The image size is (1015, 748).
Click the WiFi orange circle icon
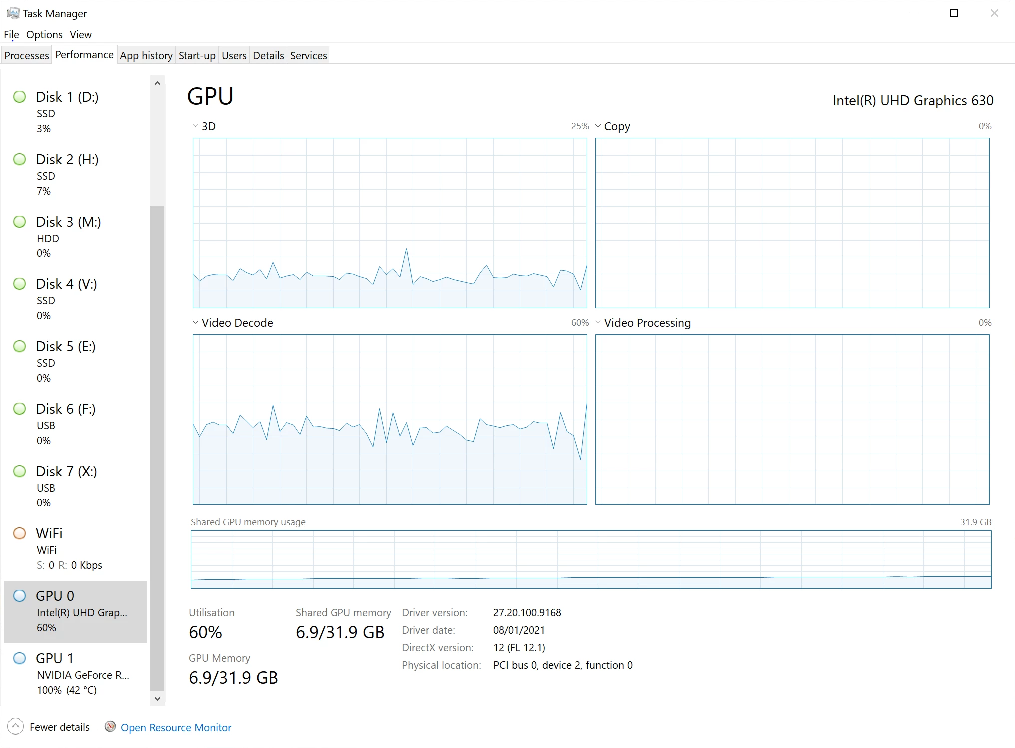(x=20, y=533)
